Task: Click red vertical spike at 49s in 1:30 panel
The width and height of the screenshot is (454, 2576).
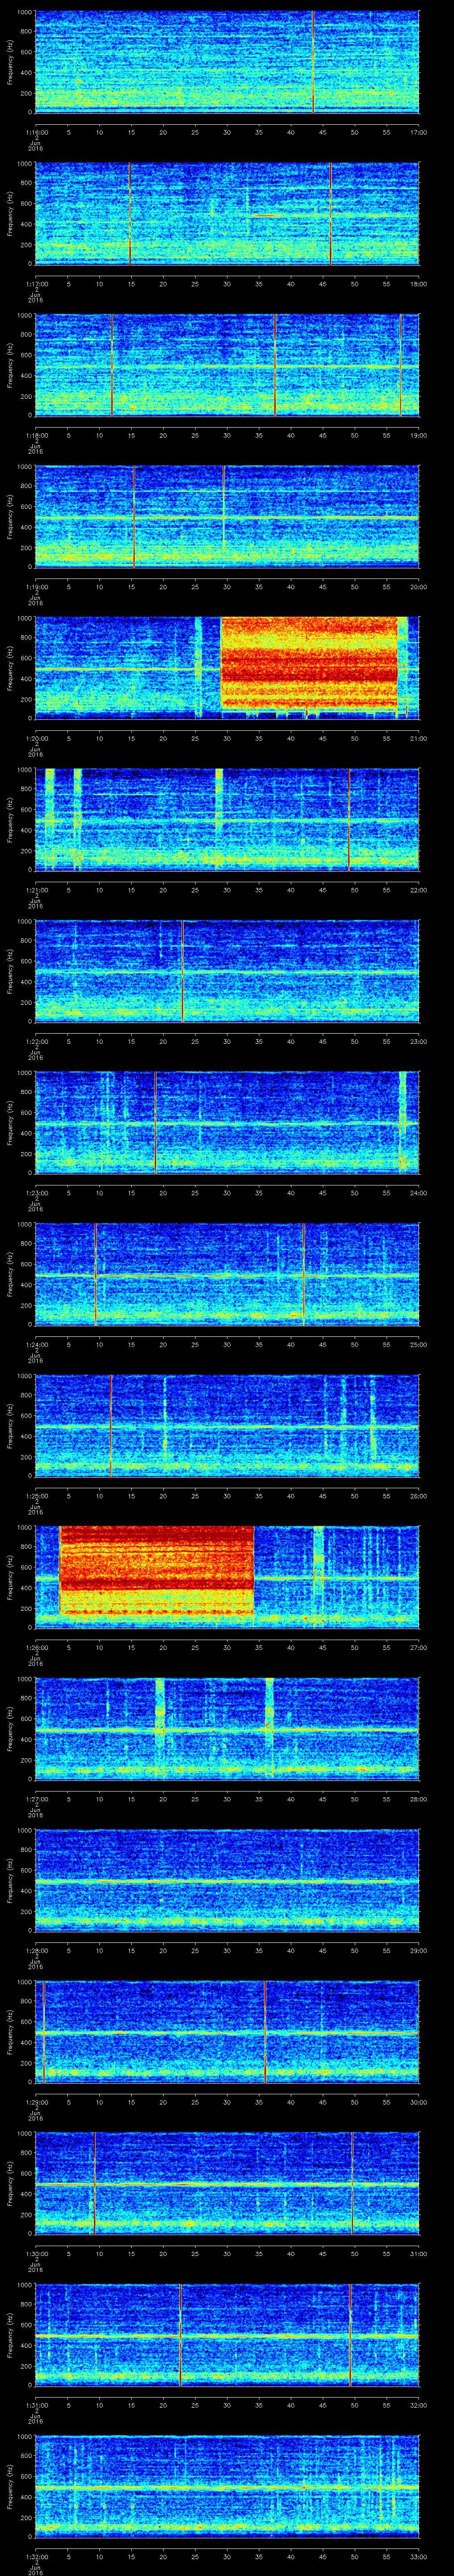Action: pyautogui.click(x=351, y=2183)
